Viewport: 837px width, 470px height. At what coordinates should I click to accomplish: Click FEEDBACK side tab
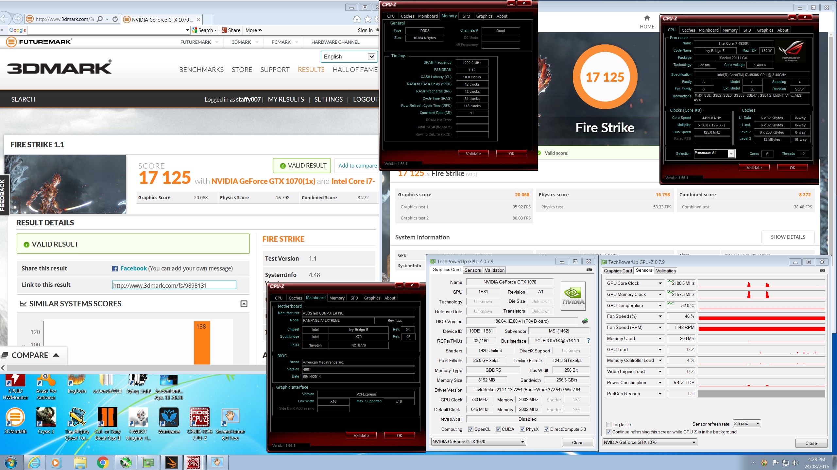pyautogui.click(x=4, y=195)
